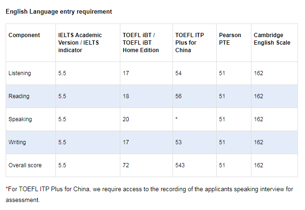Click the TOEFL iBT Reading score 18
The width and height of the screenshot is (305, 210).
tap(125, 96)
